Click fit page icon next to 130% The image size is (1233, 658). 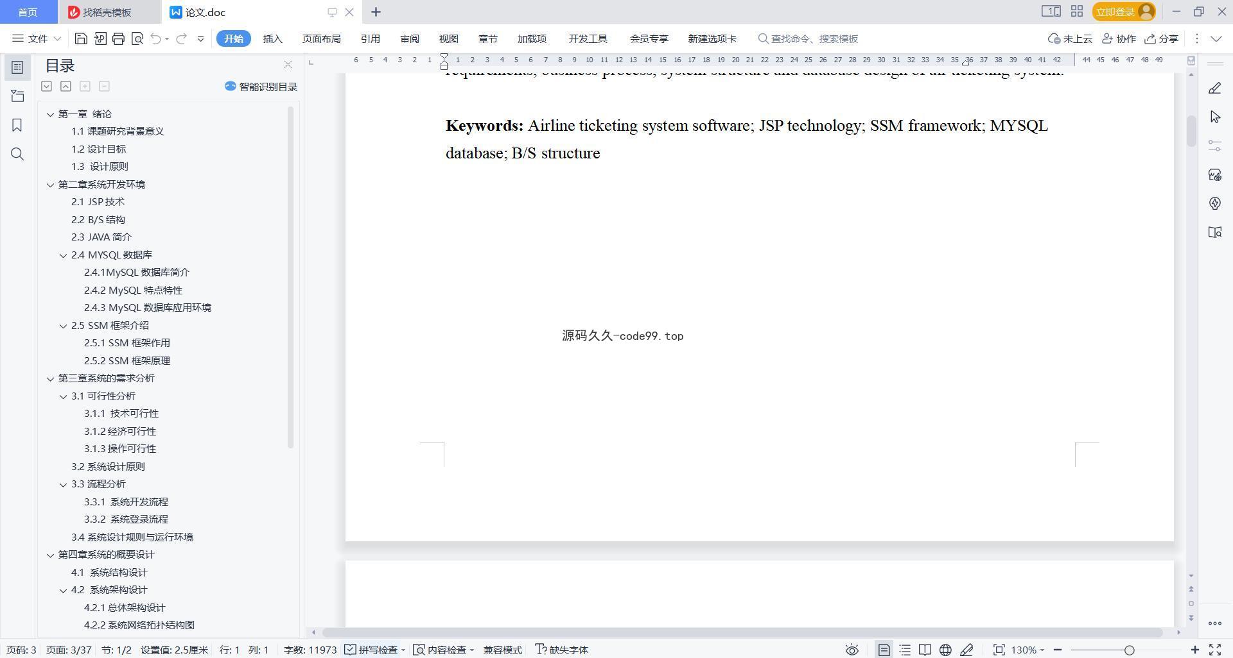(x=999, y=650)
